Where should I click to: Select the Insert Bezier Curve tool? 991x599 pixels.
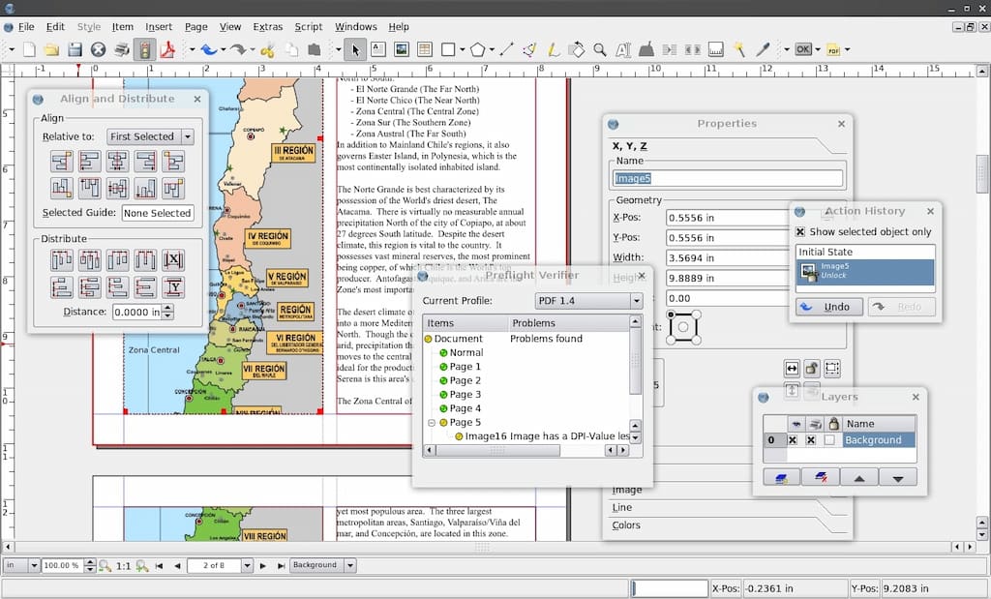click(x=529, y=48)
